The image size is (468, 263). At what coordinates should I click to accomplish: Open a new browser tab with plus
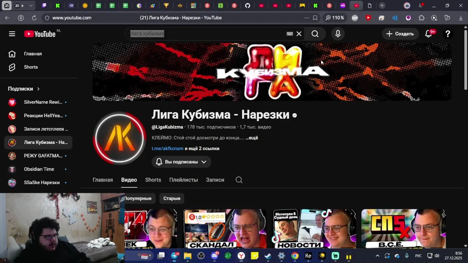point(382,5)
